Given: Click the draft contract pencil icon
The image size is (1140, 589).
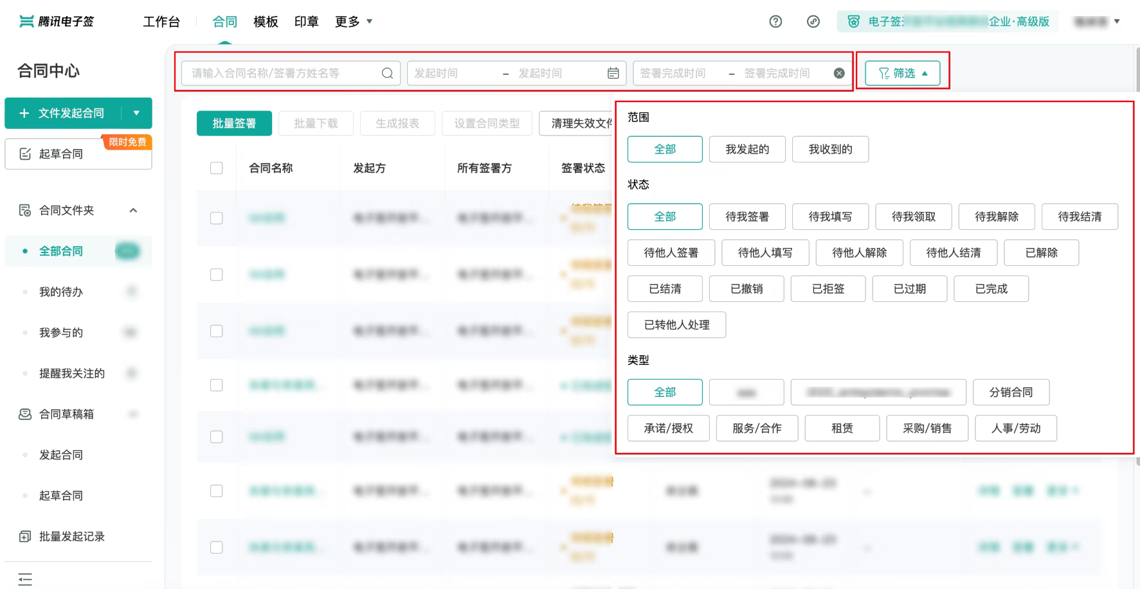Looking at the screenshot, I should 25,154.
